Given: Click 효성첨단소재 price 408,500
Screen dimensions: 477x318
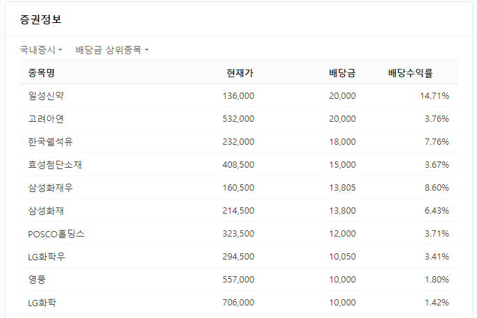Looking at the screenshot, I should pos(238,165).
